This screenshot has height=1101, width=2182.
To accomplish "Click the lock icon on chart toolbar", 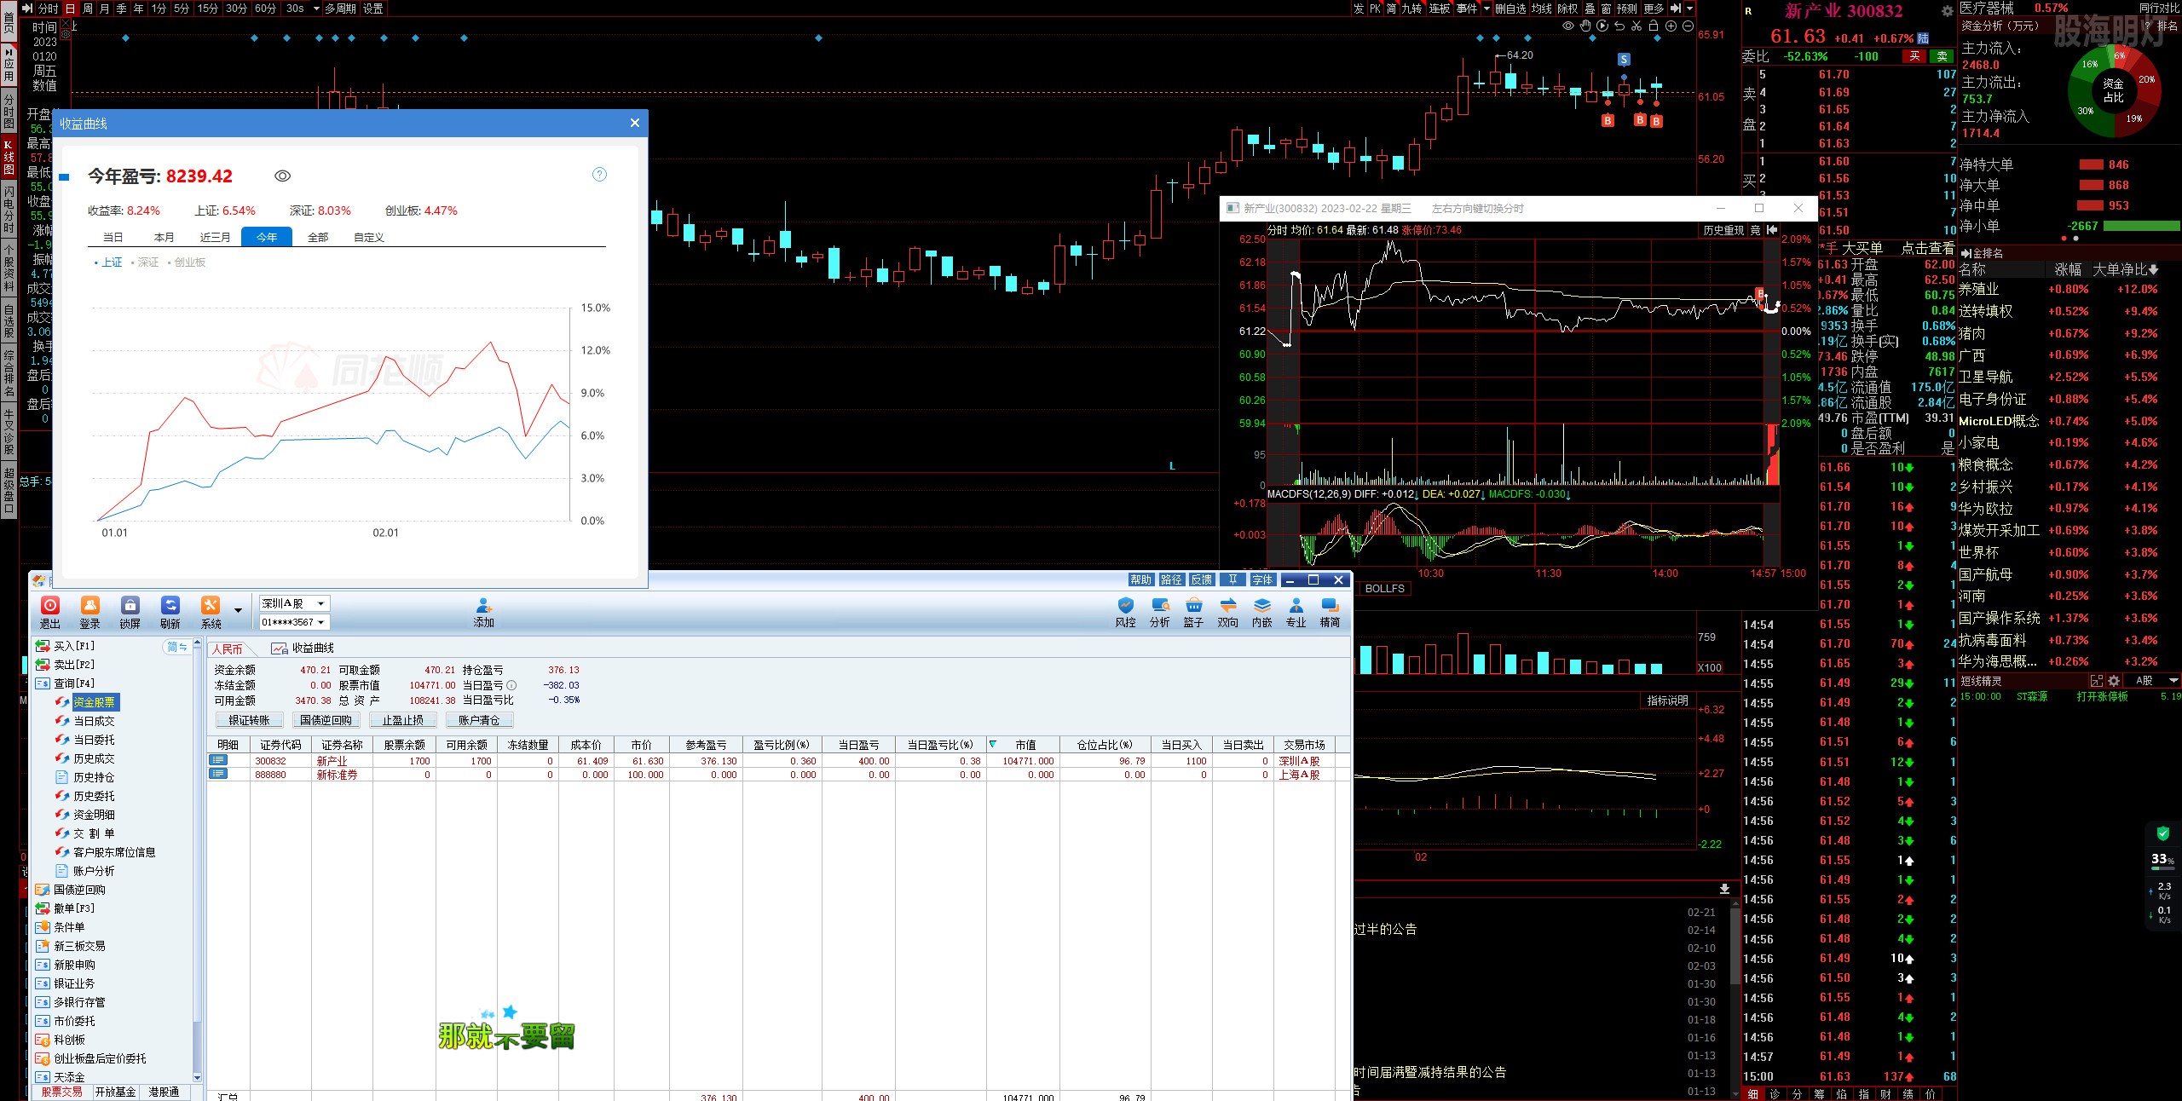I will coord(1654,26).
